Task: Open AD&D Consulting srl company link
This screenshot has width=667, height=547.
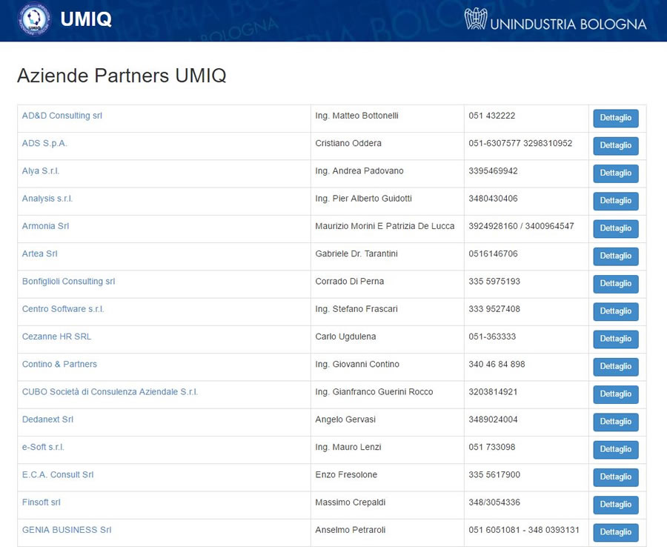Action: point(62,116)
